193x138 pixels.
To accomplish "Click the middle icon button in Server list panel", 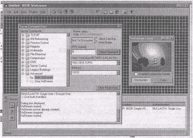I will (12, 111).
